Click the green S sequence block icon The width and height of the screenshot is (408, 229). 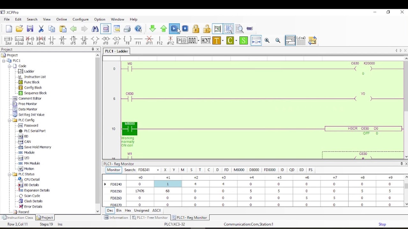(x=244, y=40)
